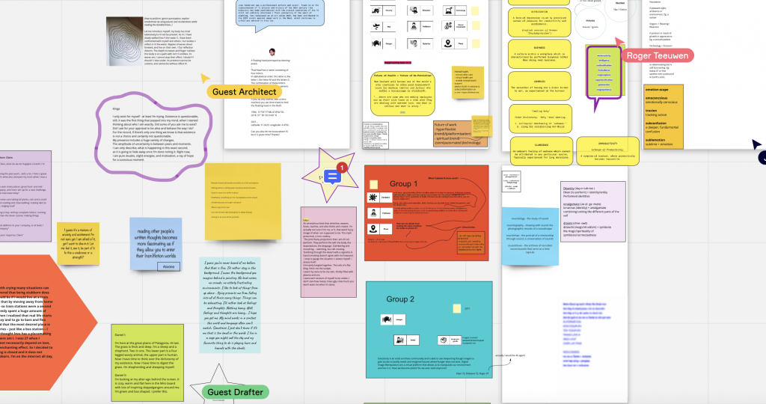
Task: Click the yellow cursor arrow beside Guest Architect
Action: [x=205, y=78]
